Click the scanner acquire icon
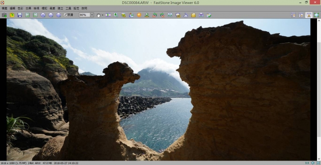 coord(185,15)
